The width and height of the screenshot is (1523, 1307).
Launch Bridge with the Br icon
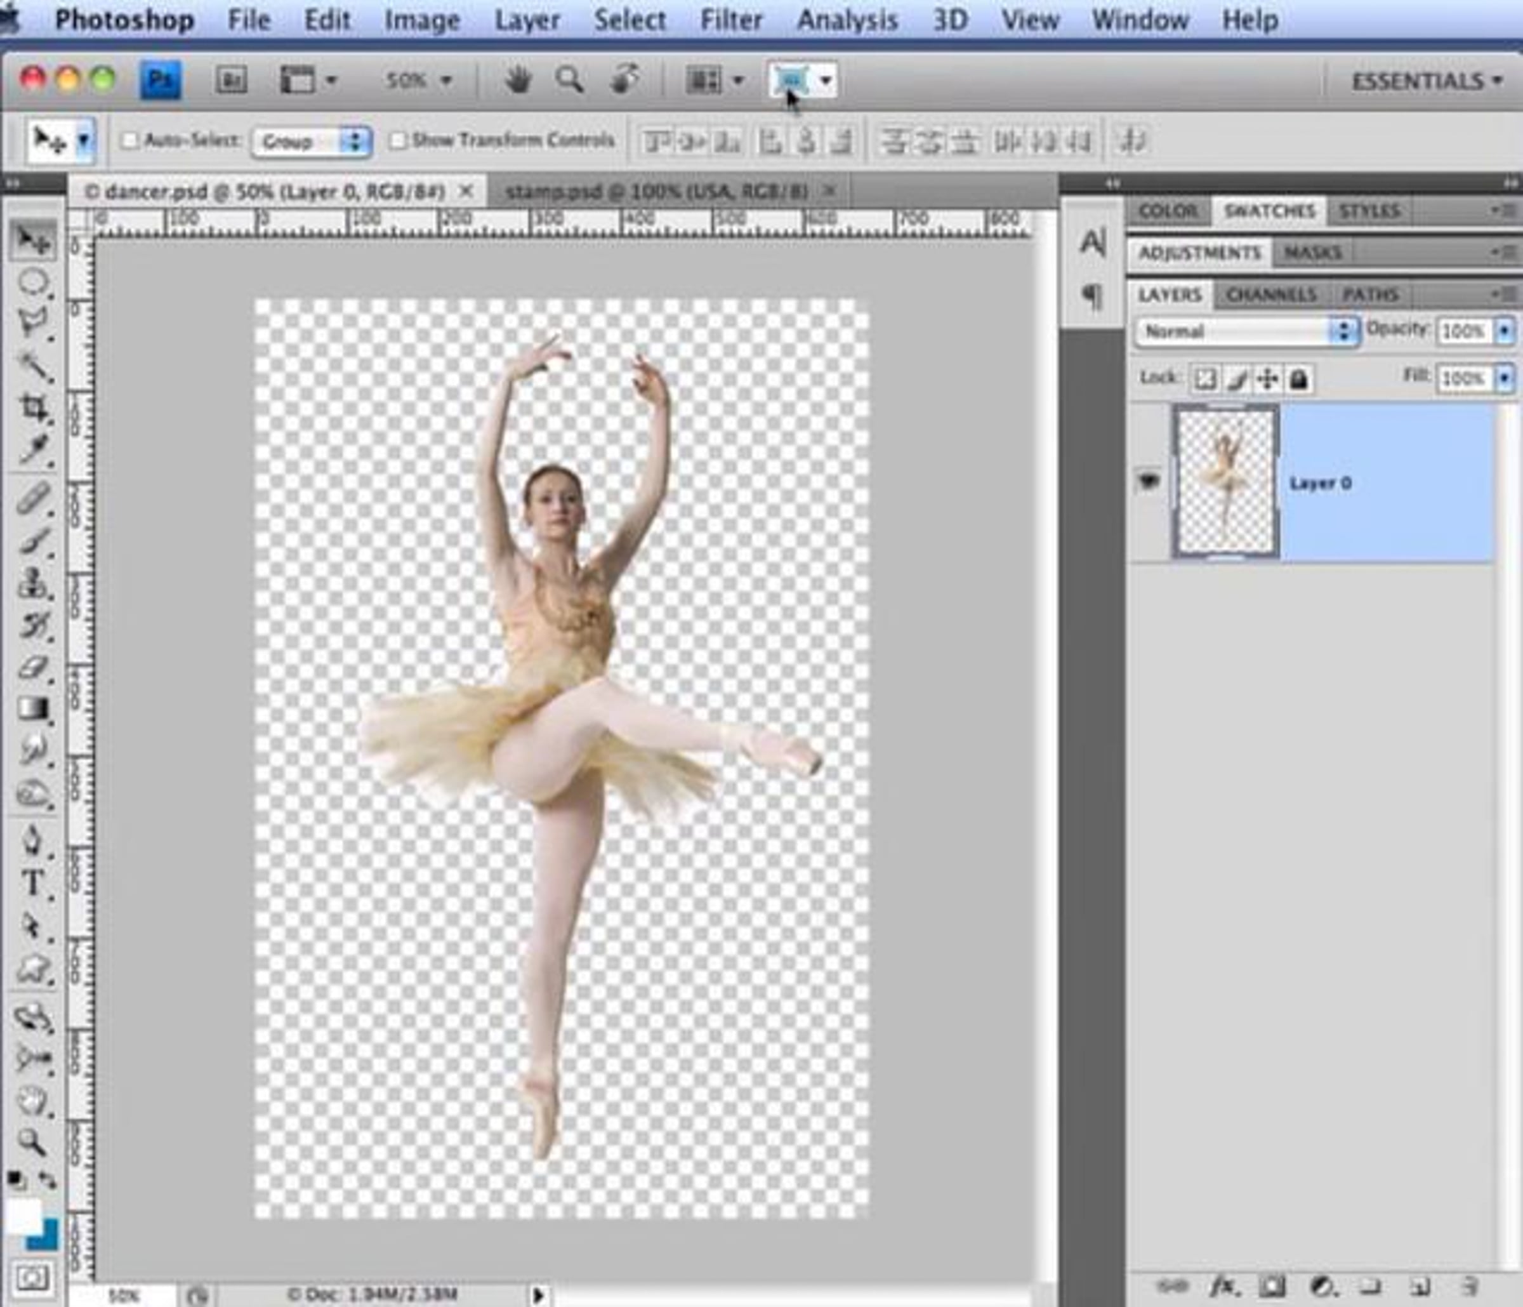point(231,79)
